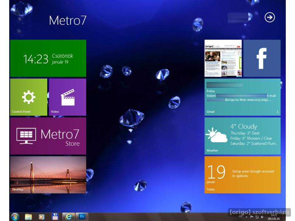Launch the Metro7 Store tile
The height and width of the screenshot is (221, 295).
[x=48, y=136]
